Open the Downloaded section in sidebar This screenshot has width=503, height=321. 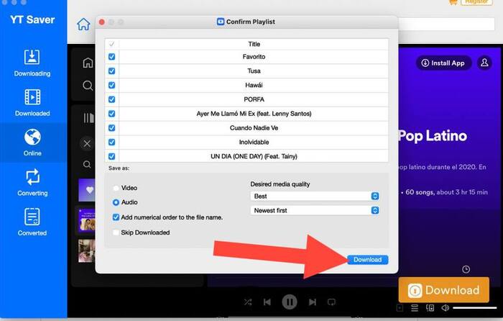(32, 103)
